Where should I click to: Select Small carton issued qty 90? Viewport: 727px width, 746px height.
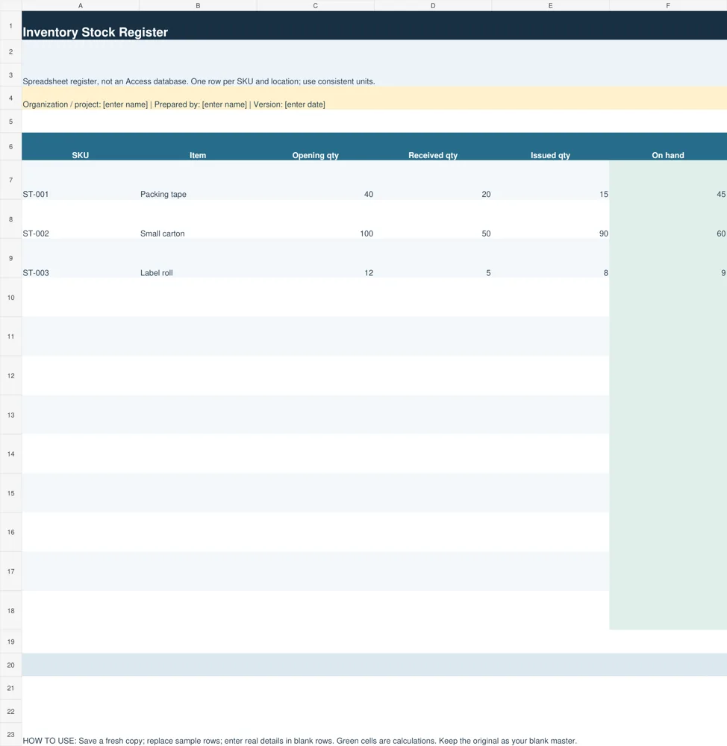tap(550, 219)
